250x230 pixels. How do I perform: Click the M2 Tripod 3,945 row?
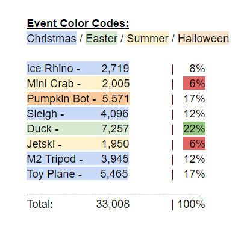click(x=78, y=158)
